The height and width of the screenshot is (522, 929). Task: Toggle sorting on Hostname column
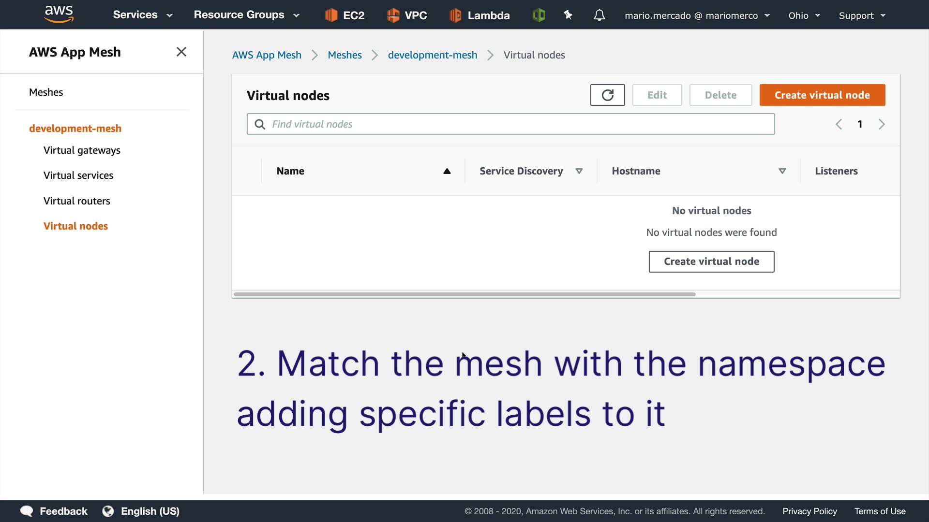[782, 171]
